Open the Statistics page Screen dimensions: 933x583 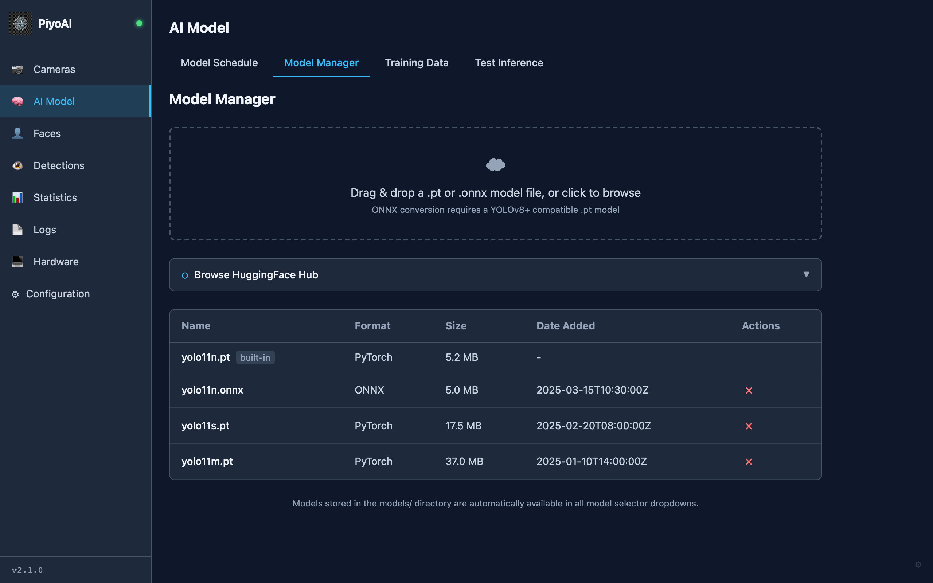click(x=75, y=197)
